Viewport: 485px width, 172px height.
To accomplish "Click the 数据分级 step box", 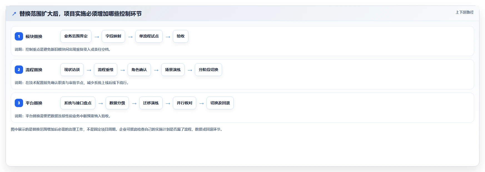I will point(117,103).
